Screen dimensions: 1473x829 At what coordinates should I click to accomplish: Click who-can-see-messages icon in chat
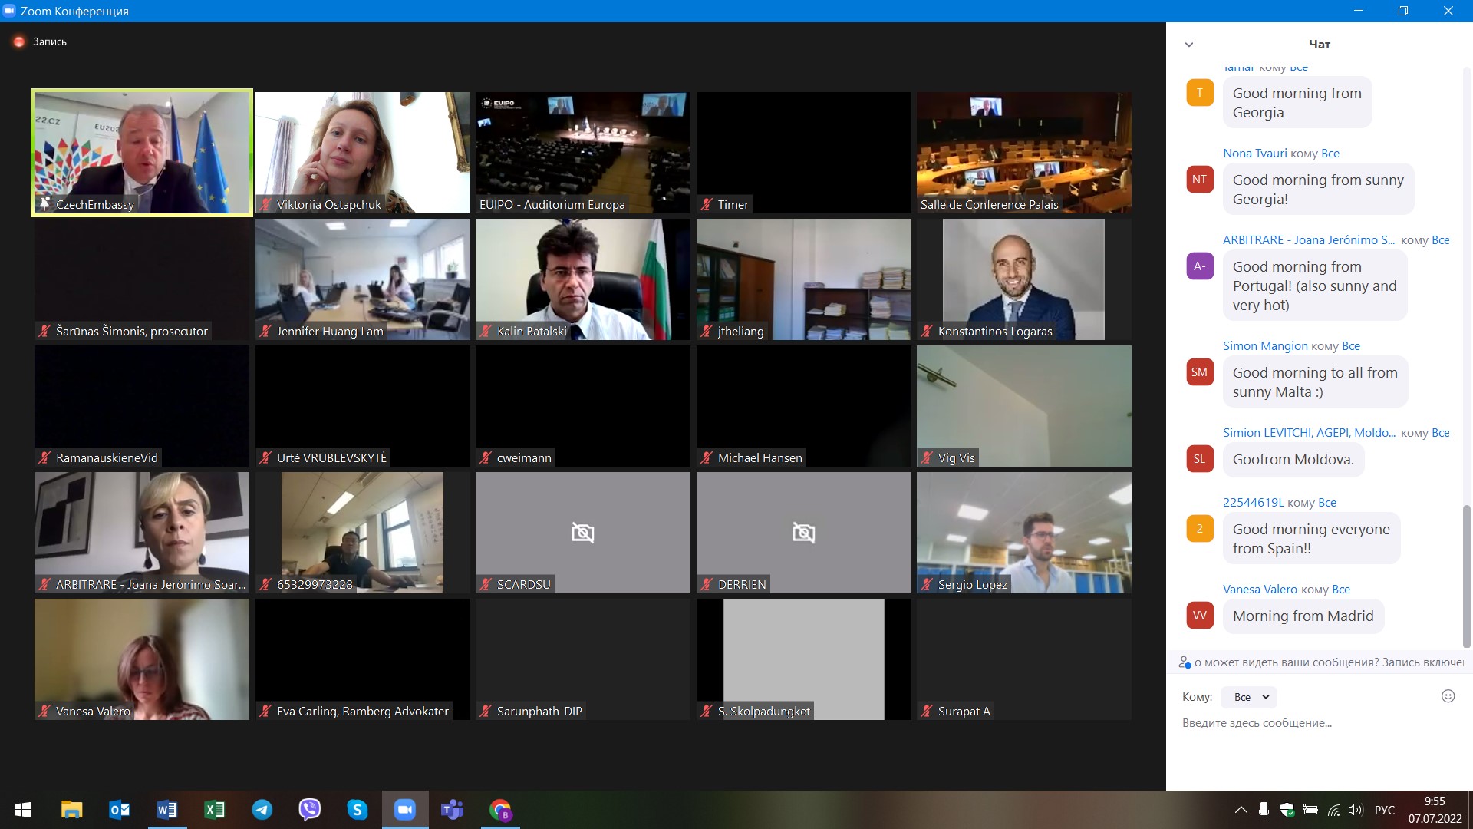pyautogui.click(x=1185, y=662)
